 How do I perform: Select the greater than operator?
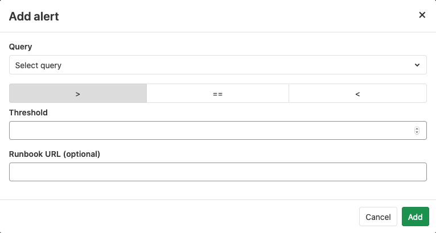coord(78,93)
